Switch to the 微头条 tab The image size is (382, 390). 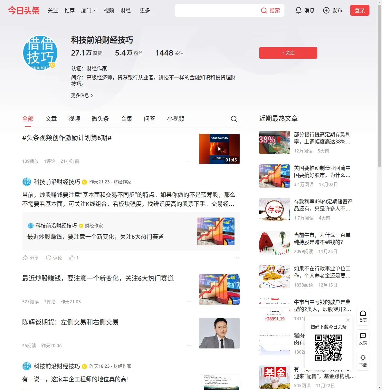click(x=100, y=119)
